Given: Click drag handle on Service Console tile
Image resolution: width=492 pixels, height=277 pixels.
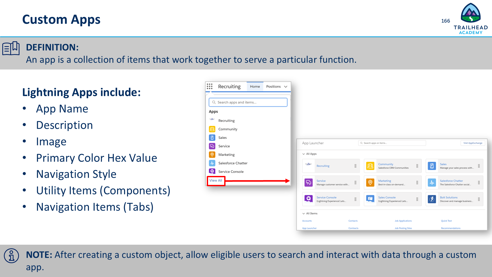Looking at the screenshot, I should [355, 199].
